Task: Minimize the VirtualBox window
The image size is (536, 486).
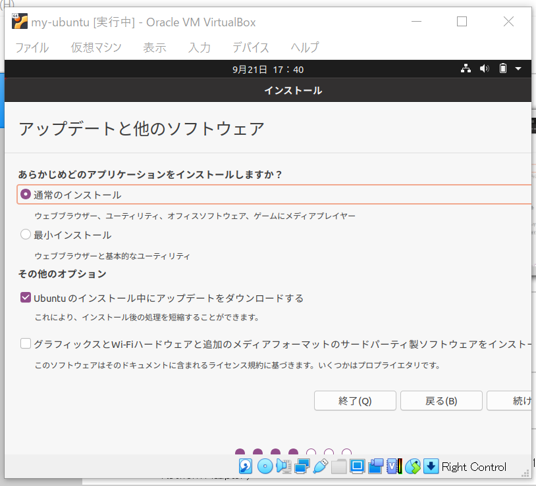Action: pyautogui.click(x=416, y=22)
